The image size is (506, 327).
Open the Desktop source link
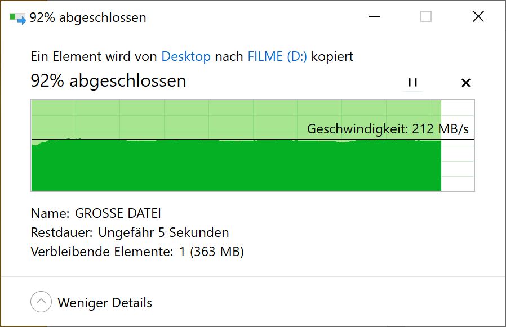click(185, 56)
